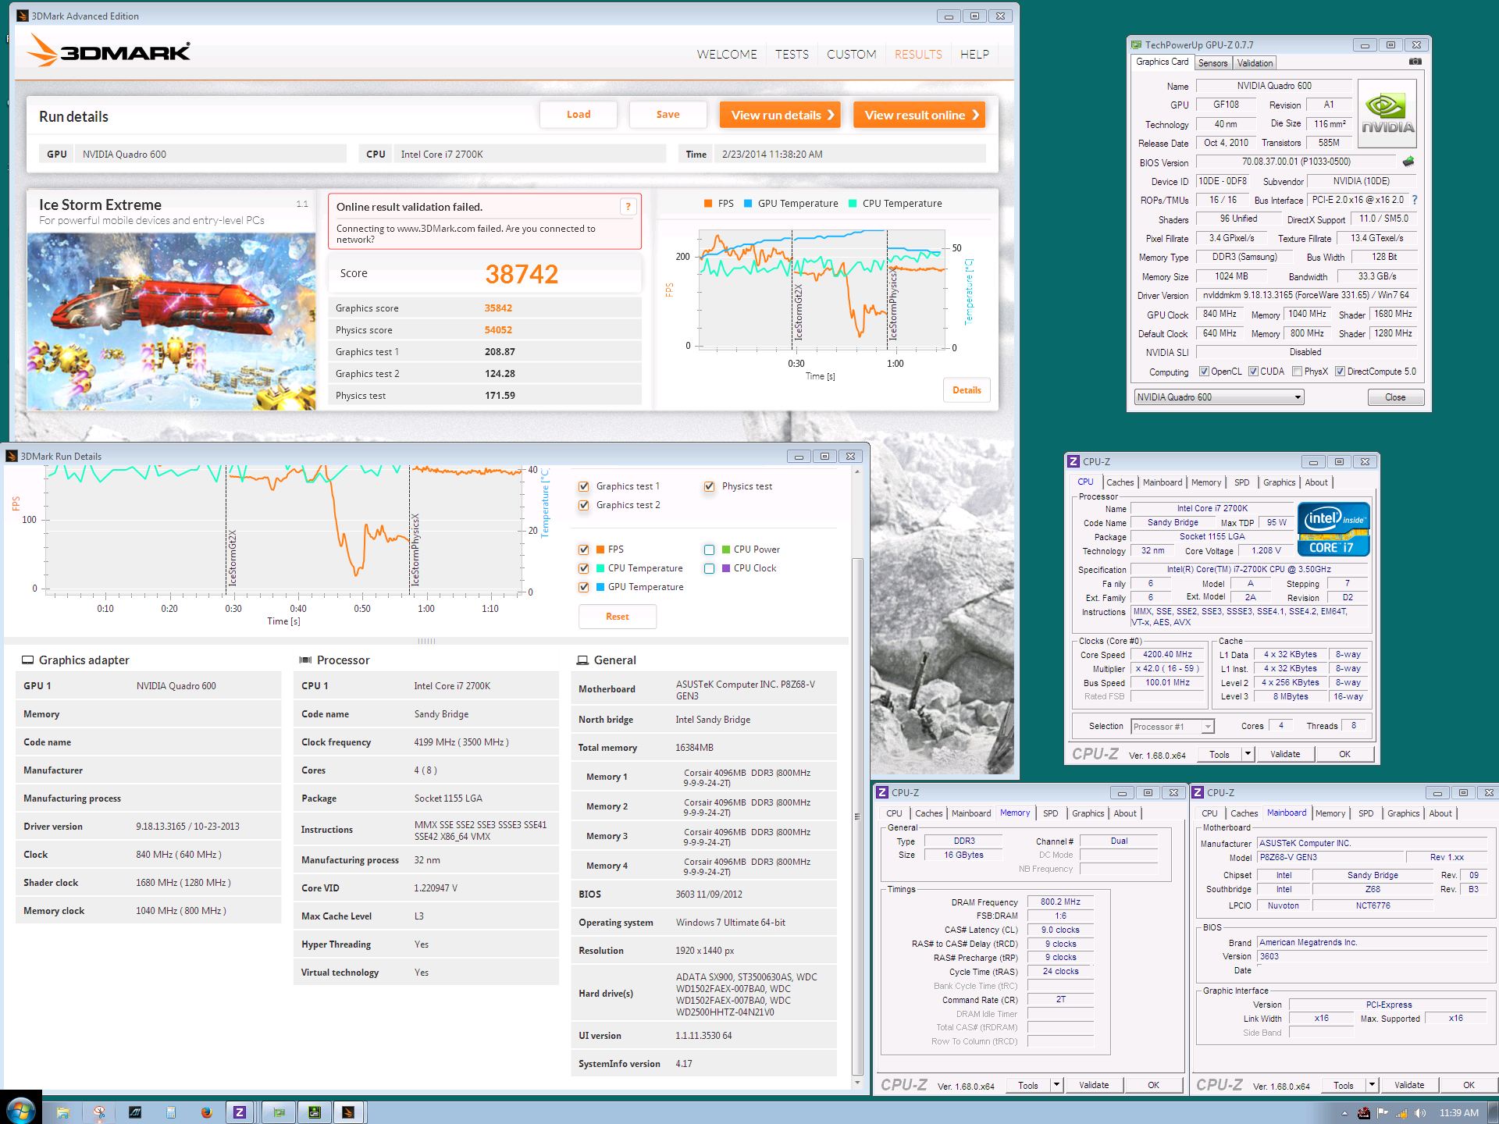Show hidden system tray icons arrow
The width and height of the screenshot is (1499, 1124).
tap(1344, 1113)
